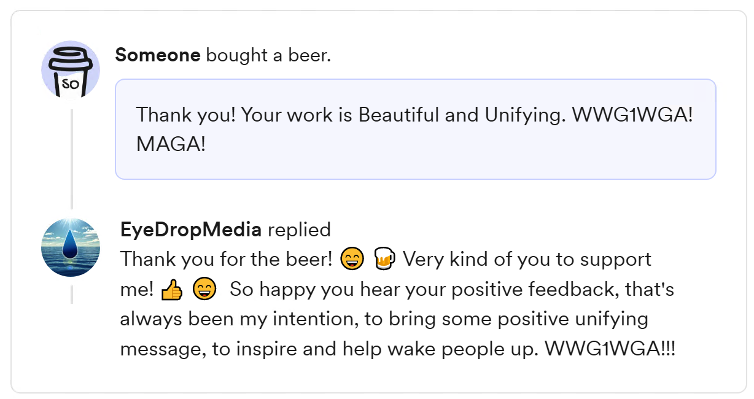
Task: Click the first grinning emoji after "beer!"
Action: point(352,260)
